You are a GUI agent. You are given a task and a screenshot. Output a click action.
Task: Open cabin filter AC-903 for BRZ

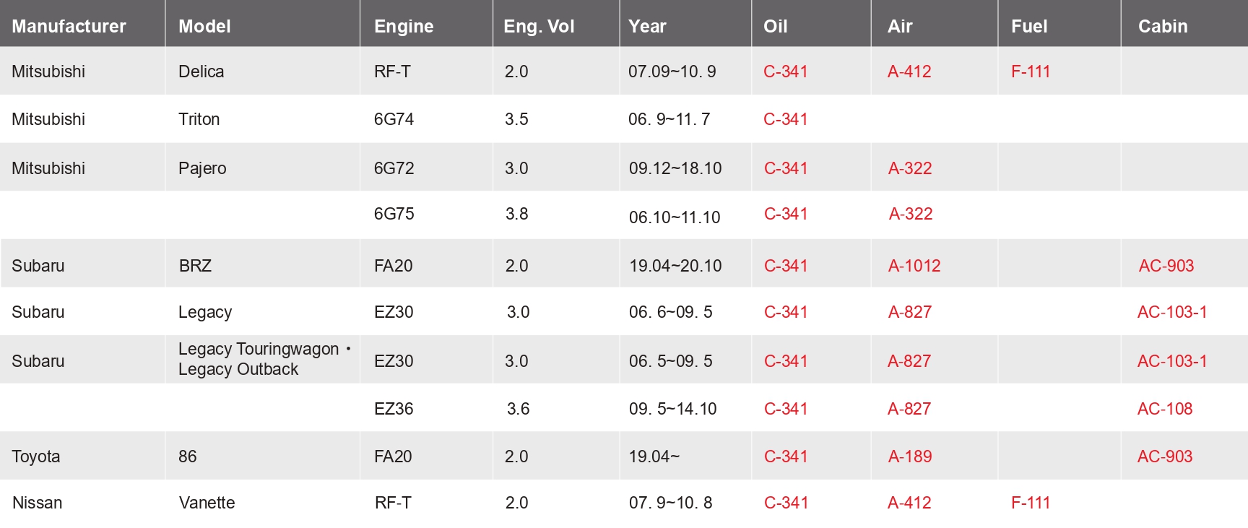(1166, 266)
